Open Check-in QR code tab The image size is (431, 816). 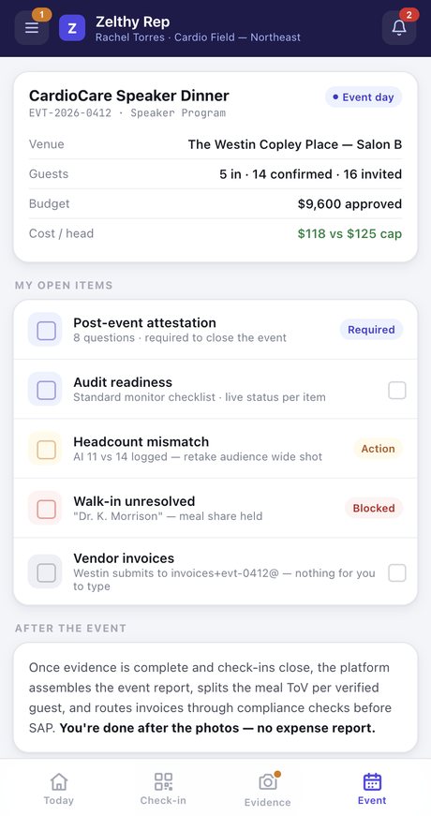pyautogui.click(x=163, y=789)
